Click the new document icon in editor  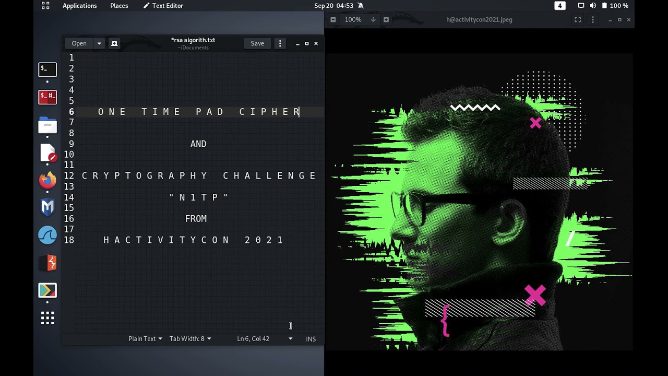coord(114,43)
